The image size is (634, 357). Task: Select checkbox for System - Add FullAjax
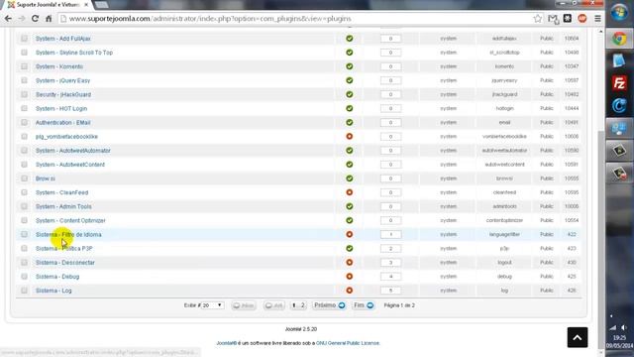[x=24, y=39]
